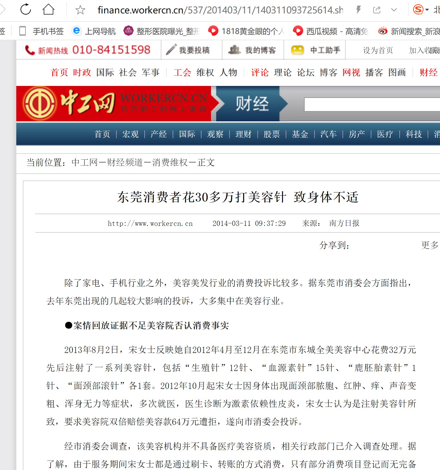Select 股票 in the finance nav bar
Image resolution: width=440 pixels, height=470 pixels.
click(272, 134)
